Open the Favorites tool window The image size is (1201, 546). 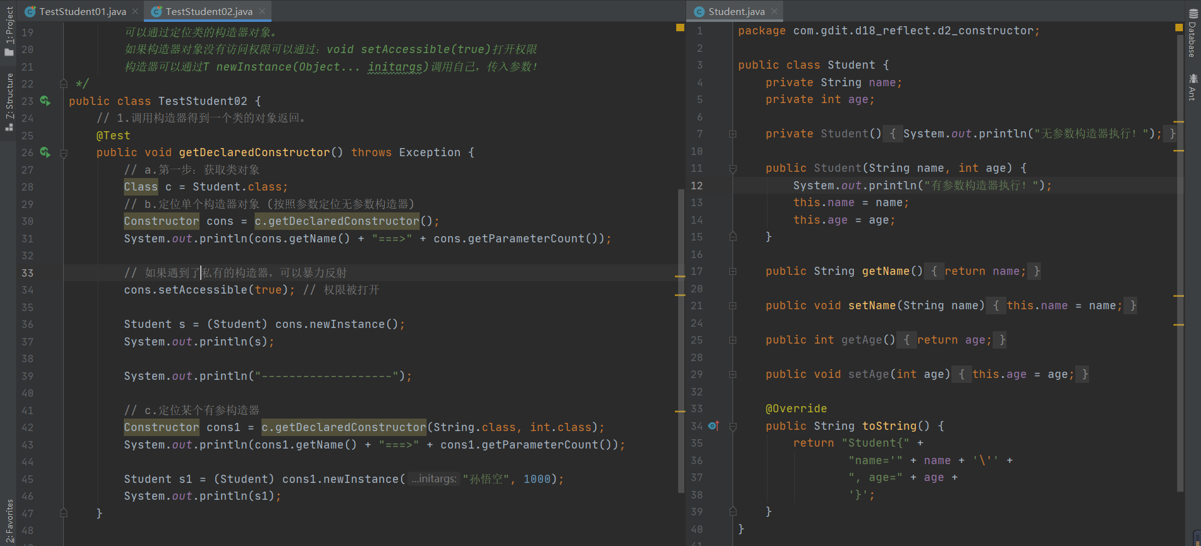pyautogui.click(x=9, y=520)
